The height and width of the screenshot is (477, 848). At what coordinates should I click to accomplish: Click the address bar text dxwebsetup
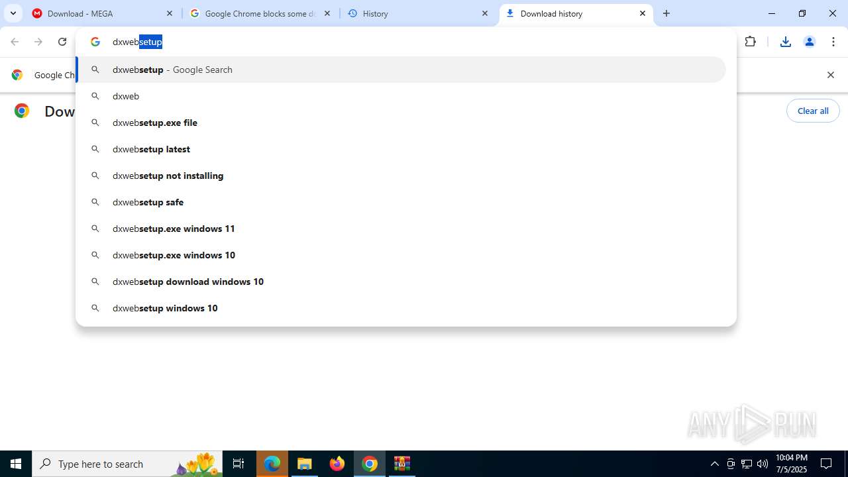pyautogui.click(x=137, y=42)
